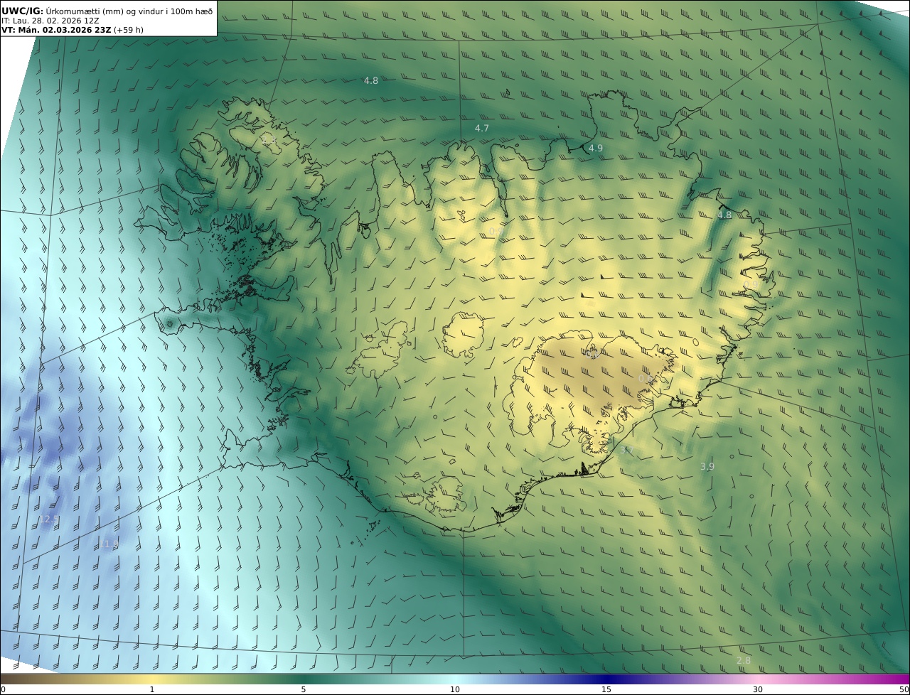Click the '50' tick on the color scale

[904, 689]
